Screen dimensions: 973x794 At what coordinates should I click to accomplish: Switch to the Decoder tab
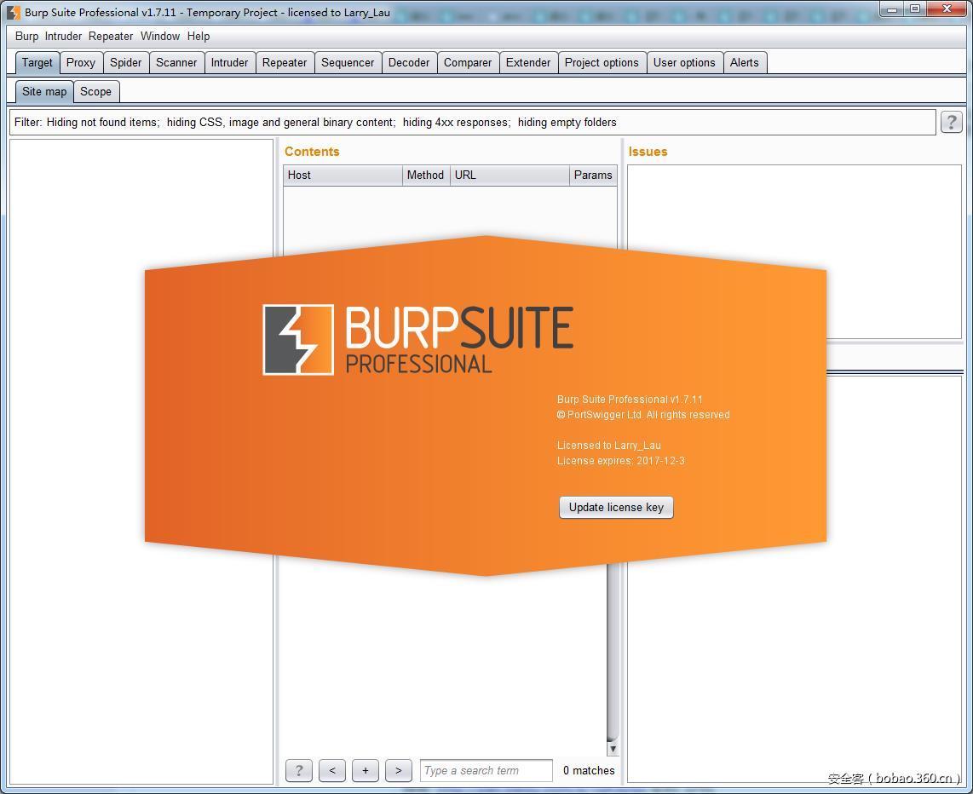409,63
